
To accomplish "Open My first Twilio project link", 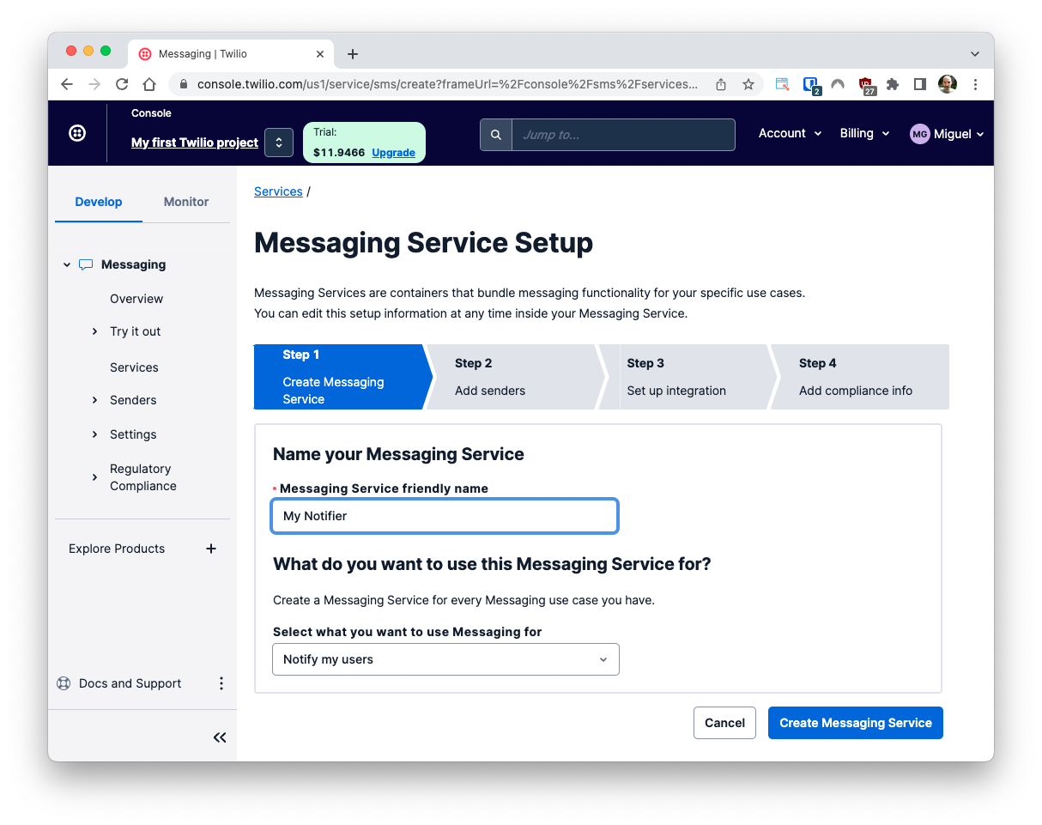I will click(x=195, y=143).
